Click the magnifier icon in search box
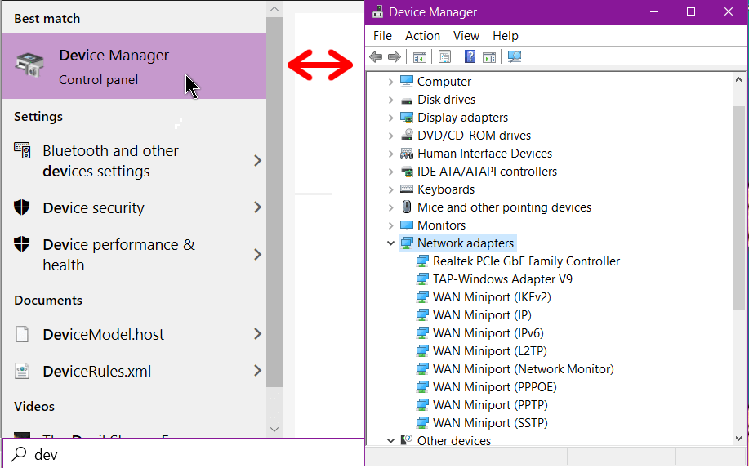This screenshot has height=468, width=749. (x=19, y=454)
